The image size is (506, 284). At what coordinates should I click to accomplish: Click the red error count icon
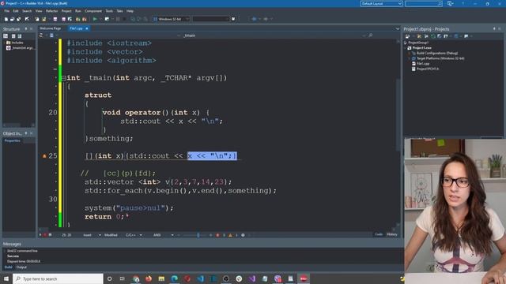tap(218, 235)
